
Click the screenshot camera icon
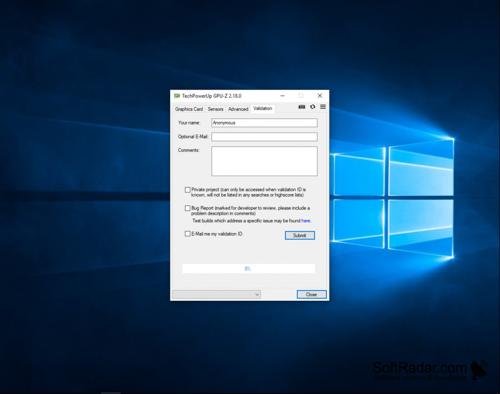[x=302, y=107]
